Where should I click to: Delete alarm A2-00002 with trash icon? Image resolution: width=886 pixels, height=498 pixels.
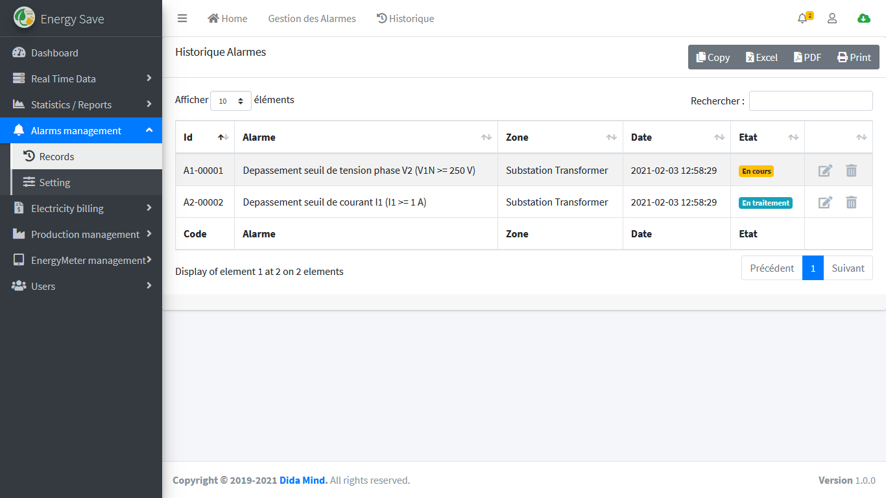click(x=851, y=202)
